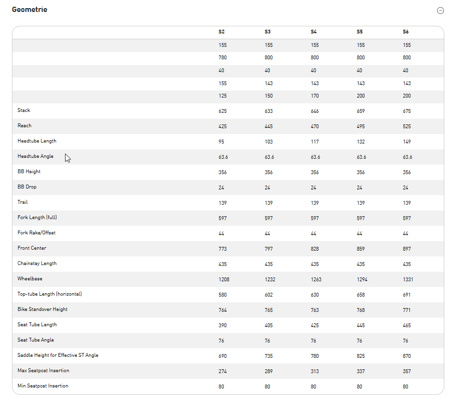This screenshot has width=451, height=398.
Task: Click the Wheelbase value 1331 for S6
Action: point(408,279)
